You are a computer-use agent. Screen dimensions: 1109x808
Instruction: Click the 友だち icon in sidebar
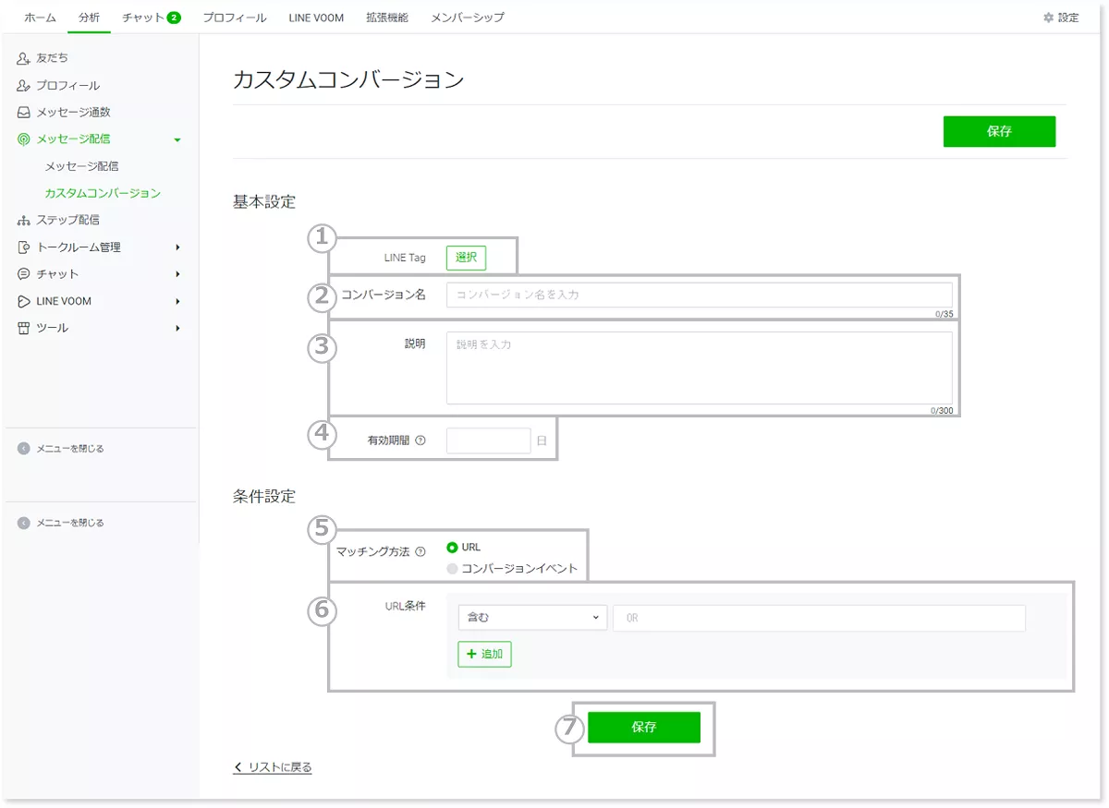click(x=24, y=58)
